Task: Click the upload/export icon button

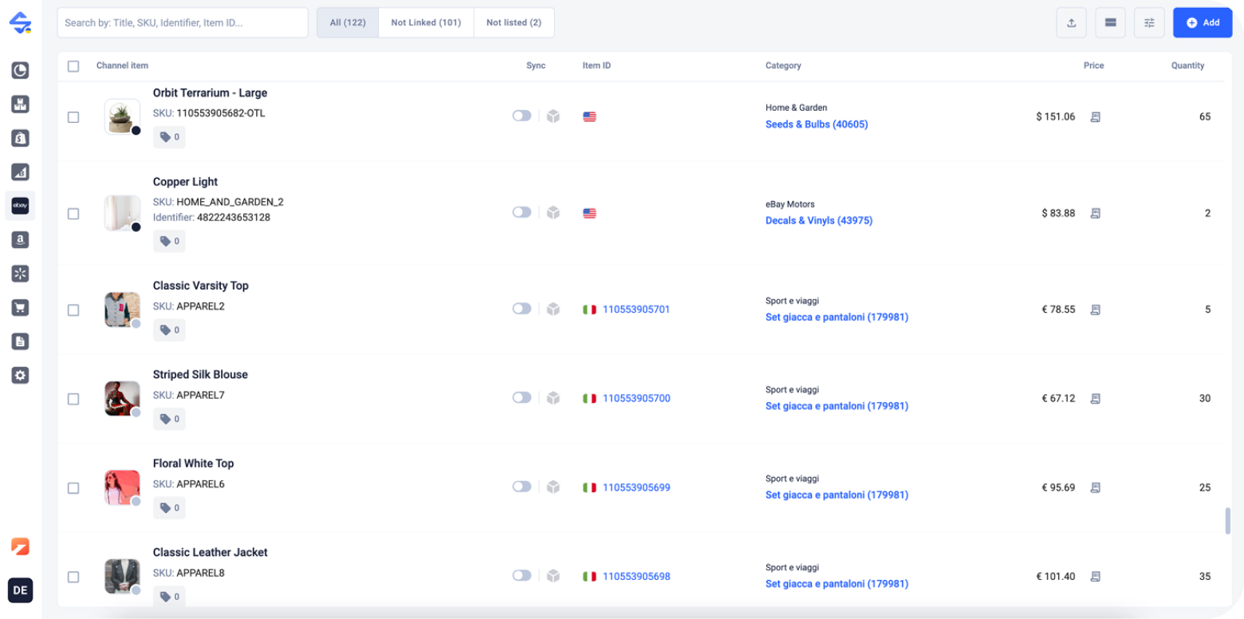Action: (1071, 23)
